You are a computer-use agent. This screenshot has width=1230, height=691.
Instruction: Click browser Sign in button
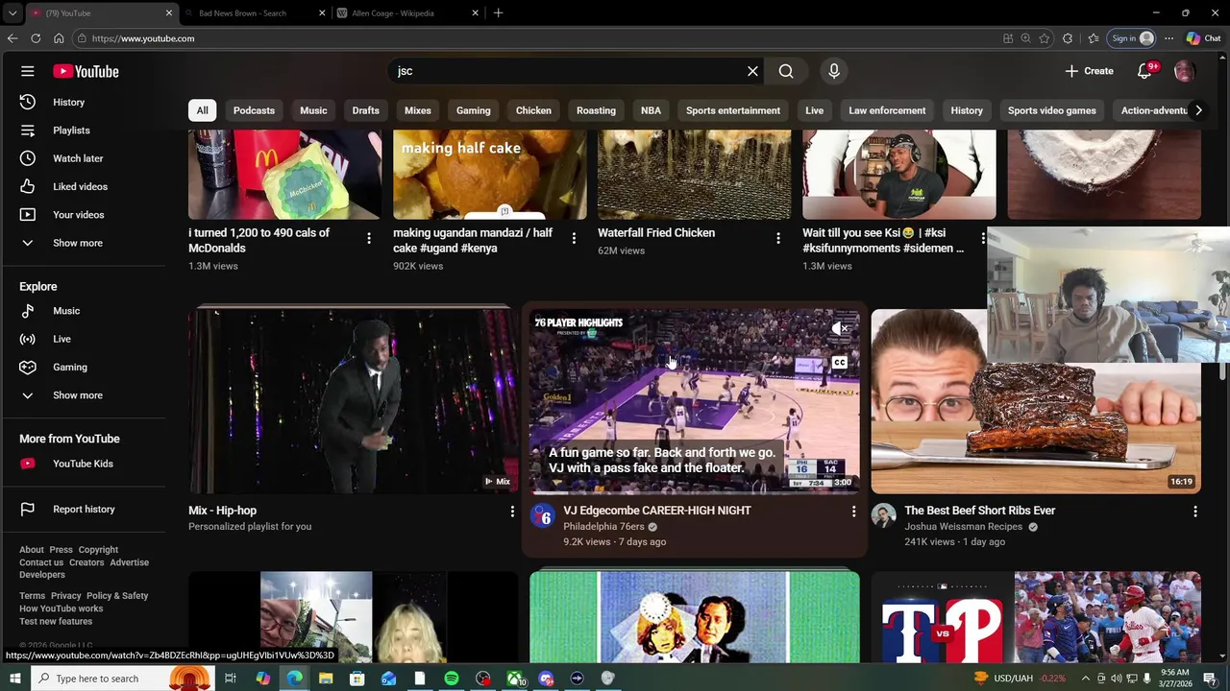pyautogui.click(x=1132, y=38)
